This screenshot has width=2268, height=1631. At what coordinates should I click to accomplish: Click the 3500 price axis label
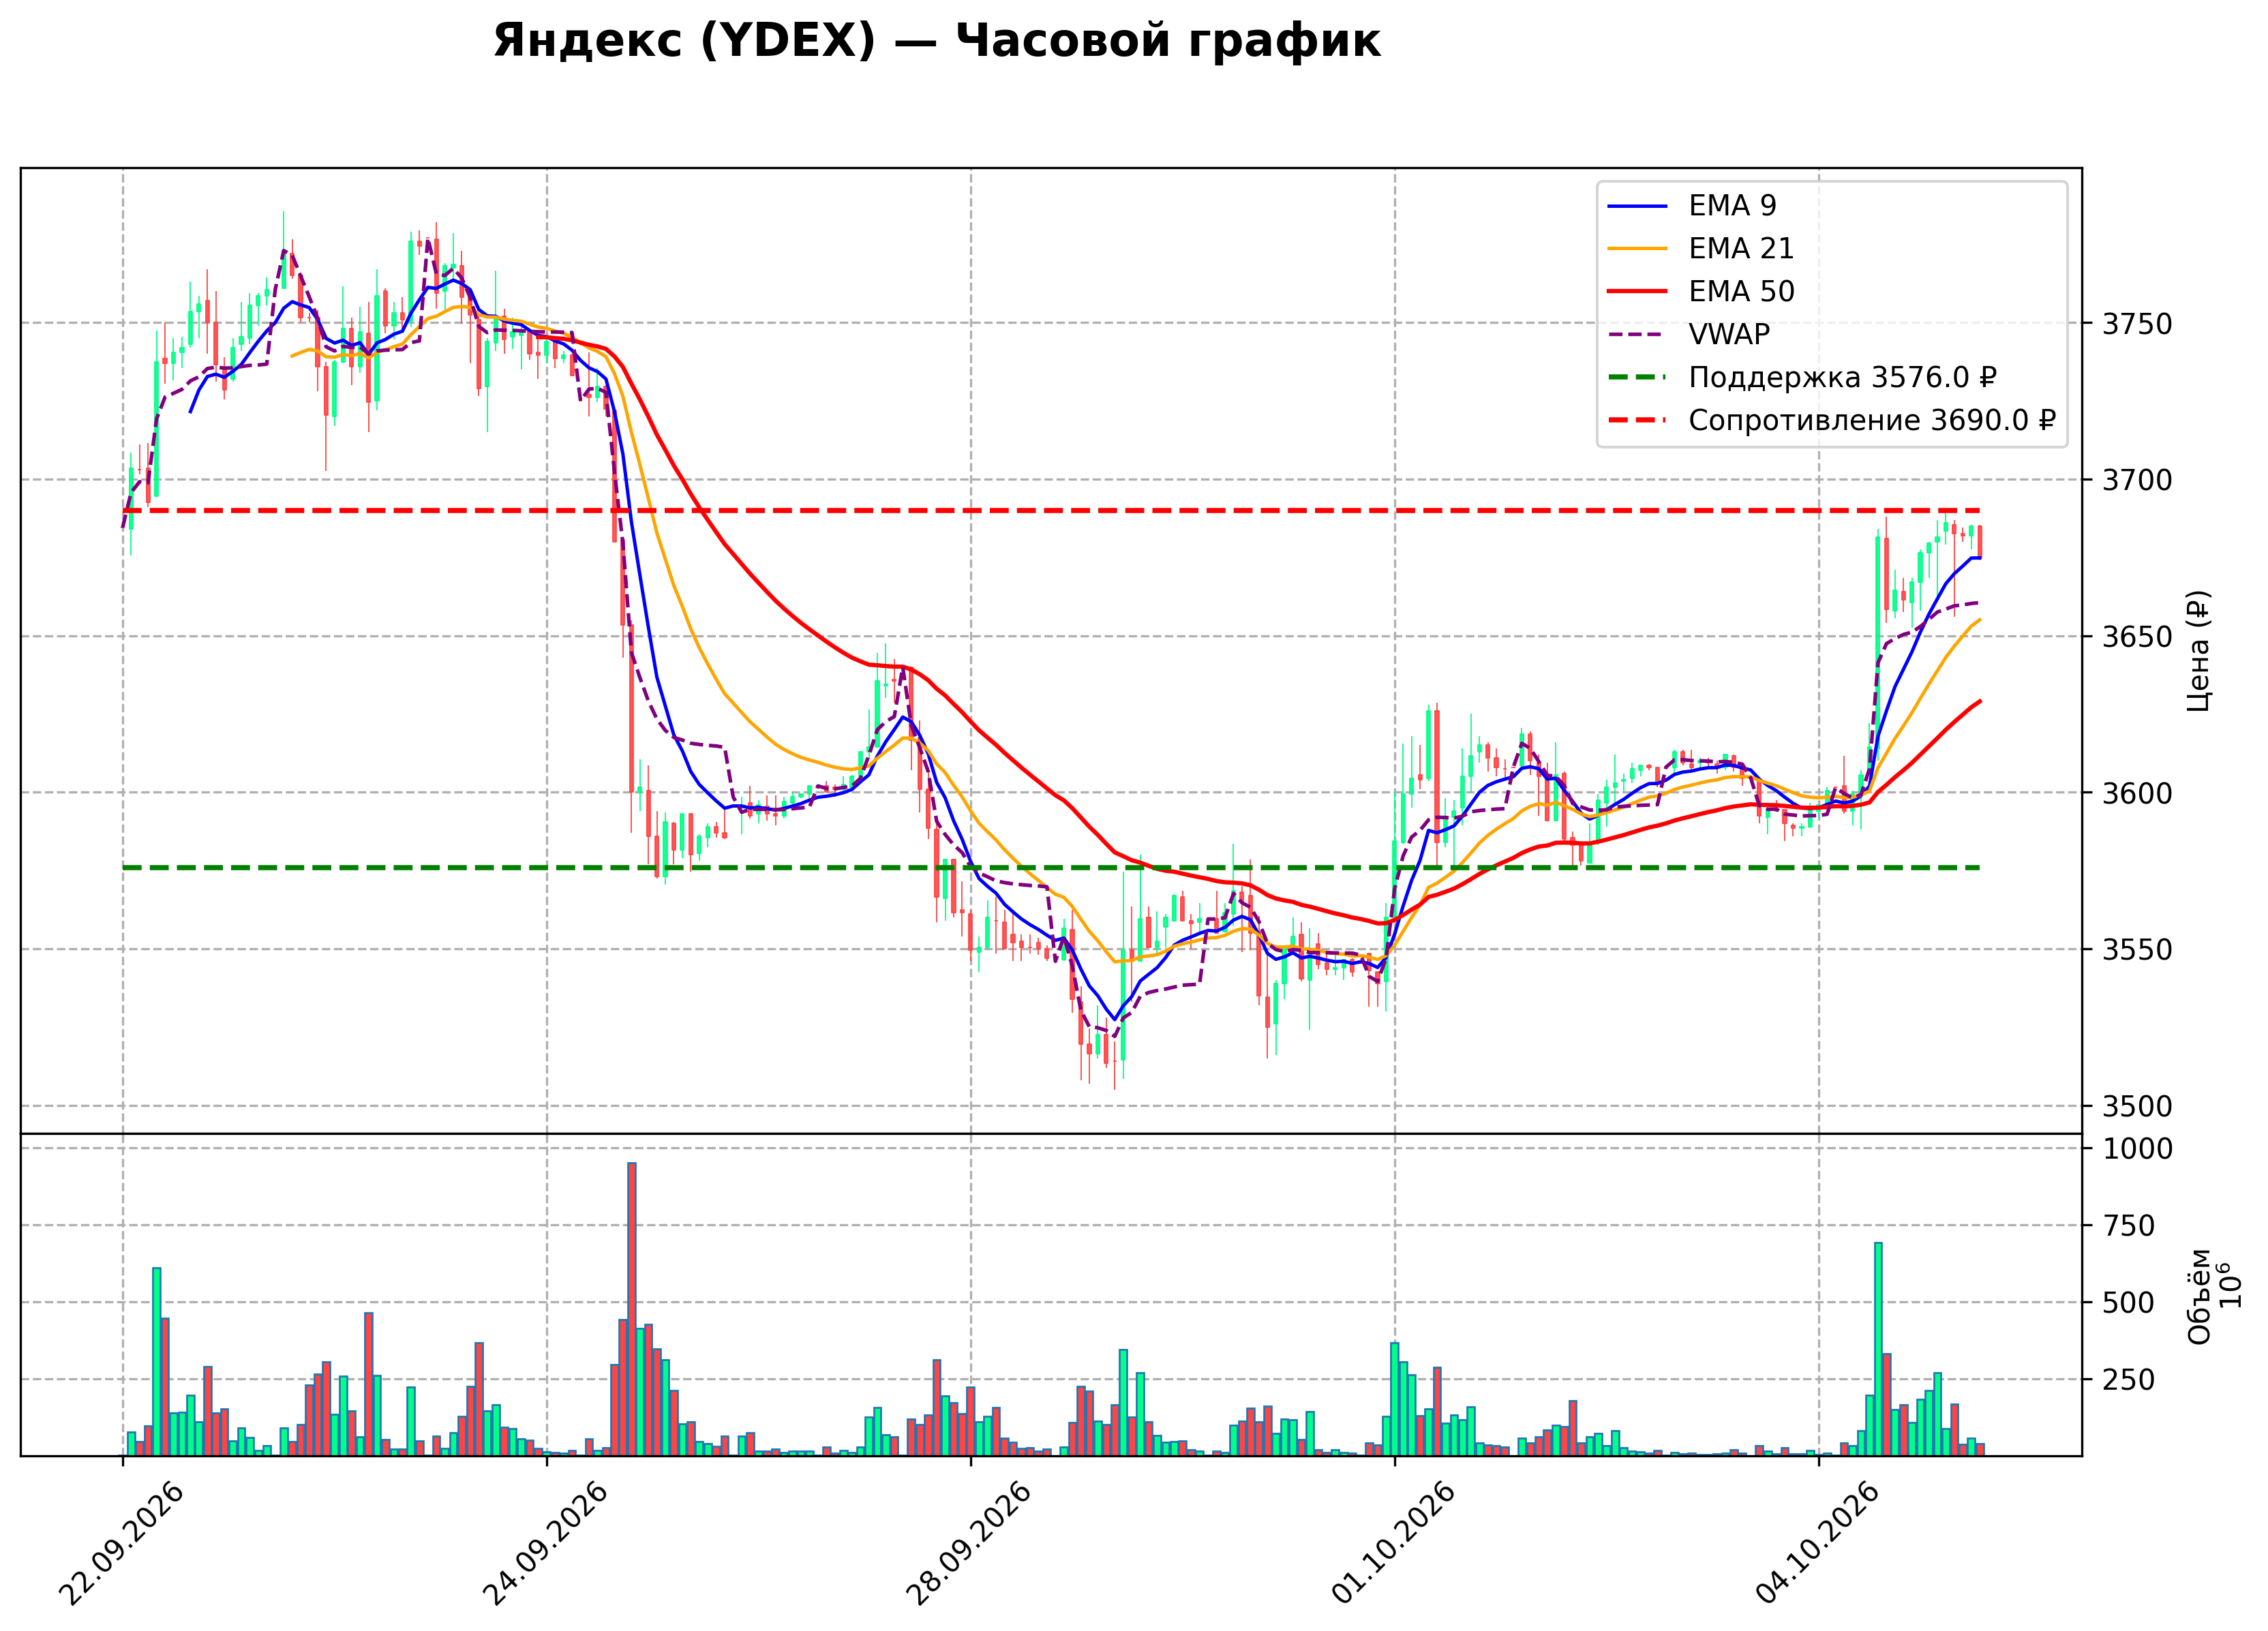(x=2137, y=1107)
